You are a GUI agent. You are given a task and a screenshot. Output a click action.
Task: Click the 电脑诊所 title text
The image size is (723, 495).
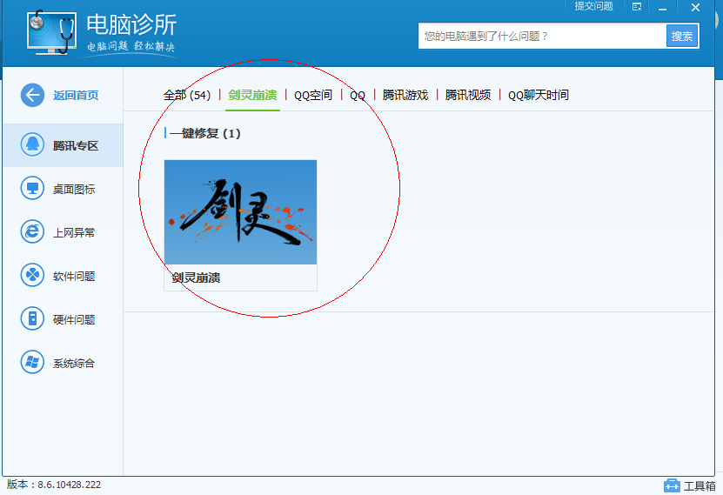tap(131, 24)
